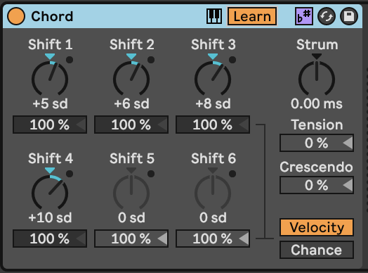Click the Shift 2 pitch knob
Image resolution: width=368 pixels, height=273 pixels.
tap(131, 78)
